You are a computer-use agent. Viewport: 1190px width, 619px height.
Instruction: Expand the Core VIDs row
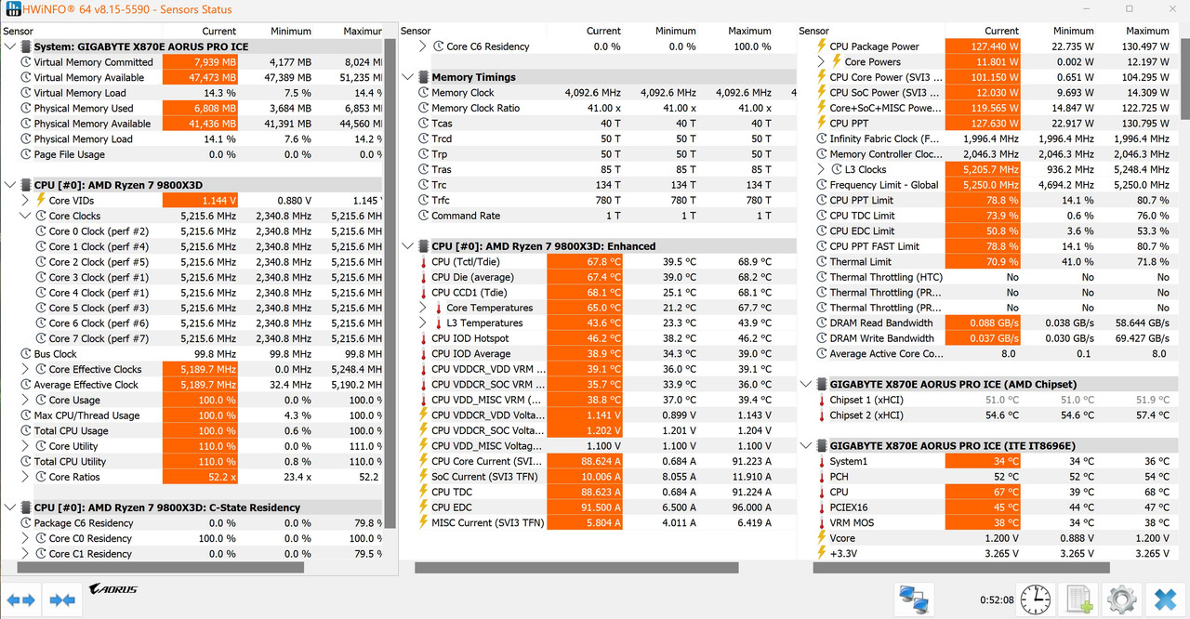pyautogui.click(x=25, y=200)
